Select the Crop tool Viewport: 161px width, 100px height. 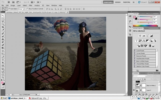tap(3, 27)
